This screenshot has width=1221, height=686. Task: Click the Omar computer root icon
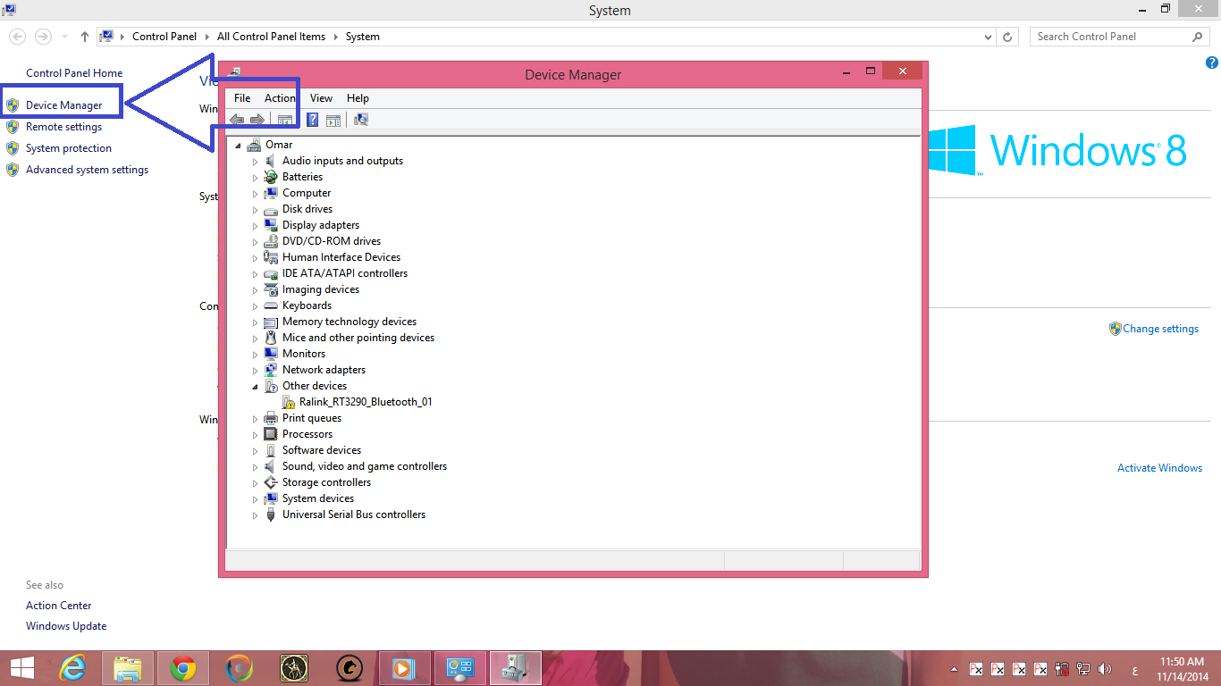tap(254, 145)
